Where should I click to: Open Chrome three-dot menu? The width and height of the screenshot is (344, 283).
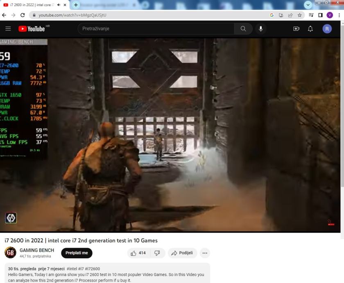(x=339, y=15)
